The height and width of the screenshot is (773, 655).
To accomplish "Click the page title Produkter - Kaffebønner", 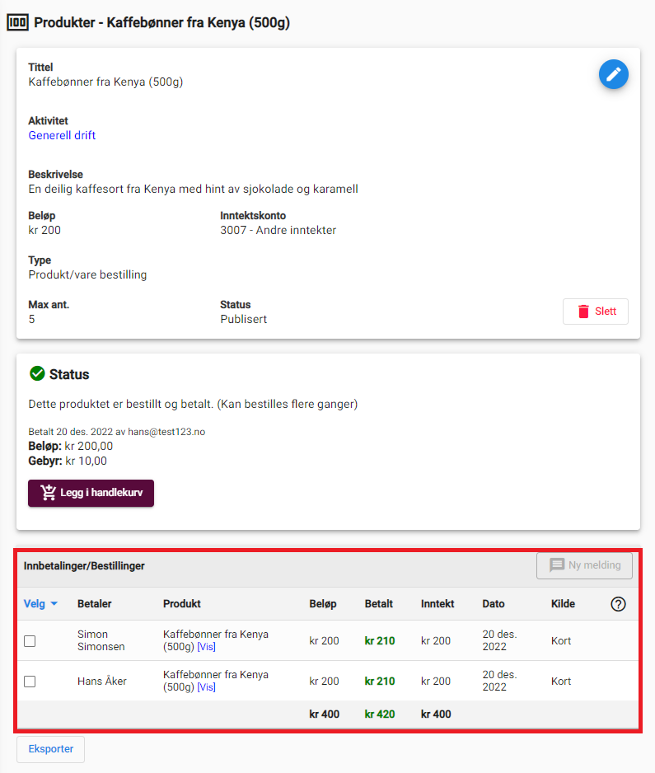I will [x=161, y=23].
